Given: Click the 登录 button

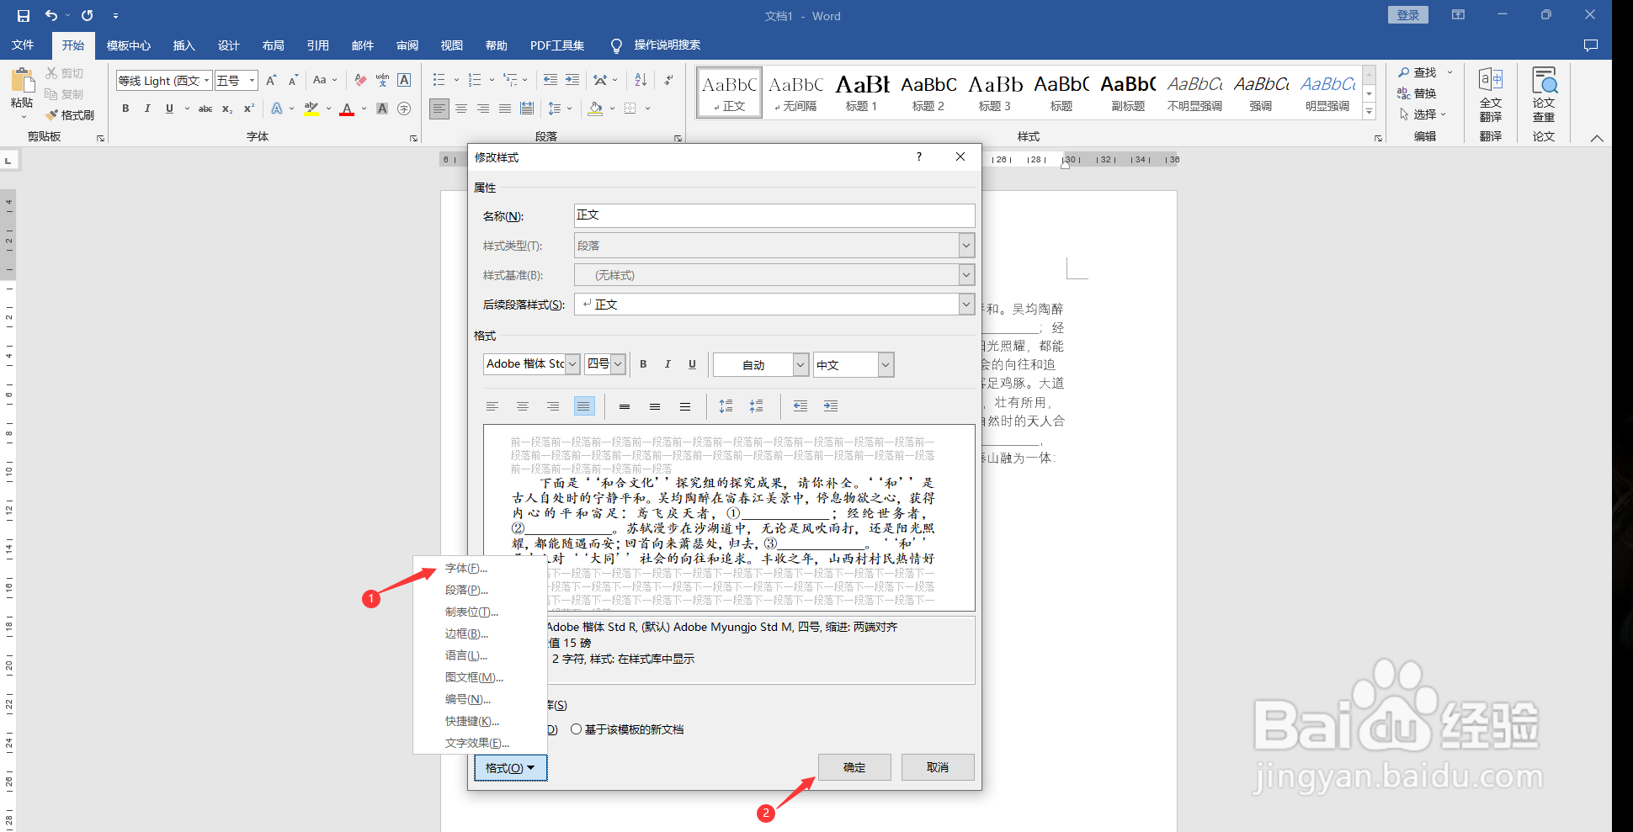Looking at the screenshot, I should (x=1407, y=15).
